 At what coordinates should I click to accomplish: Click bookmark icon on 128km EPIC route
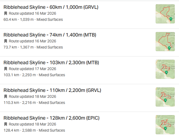click(x=5, y=124)
